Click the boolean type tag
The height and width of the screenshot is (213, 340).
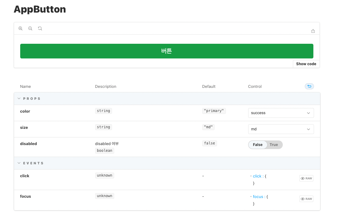105,151
